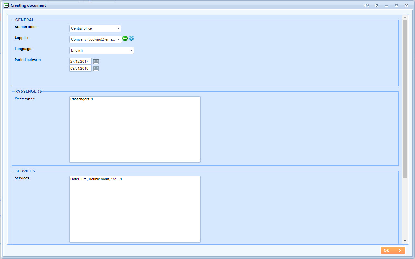Click the refresh icon in title bar

tap(377, 5)
